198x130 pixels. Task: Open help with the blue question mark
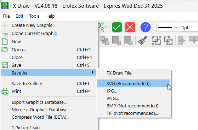tap(146, 27)
